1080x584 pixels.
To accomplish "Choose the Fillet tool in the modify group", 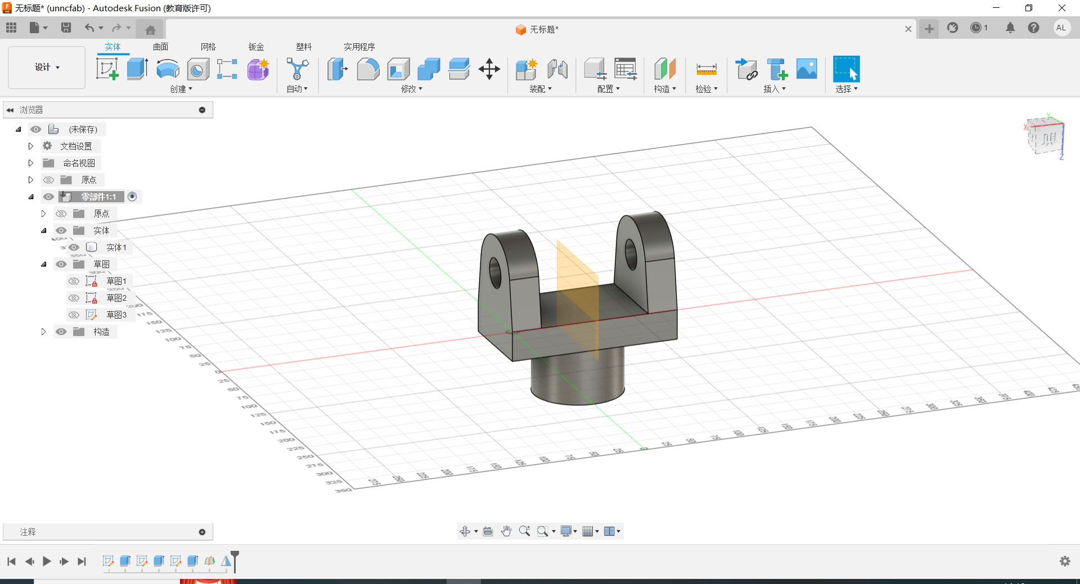I will pyautogui.click(x=368, y=69).
